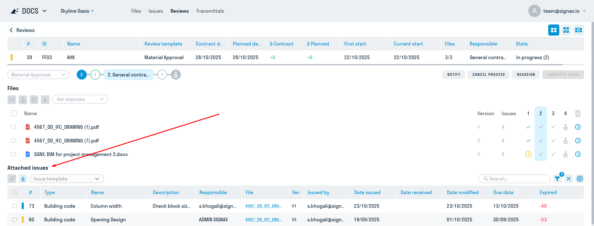Check the box for 4567_DD_IFC_DRAWING (7).pdf

[x=13, y=141]
